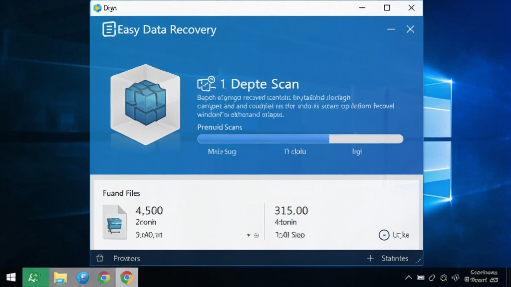
Task: Click the "1 Depte Scan" heading
Action: [259, 84]
